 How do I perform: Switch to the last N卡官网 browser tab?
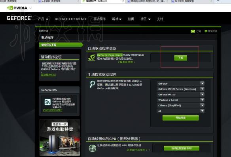click(x=191, y=1)
